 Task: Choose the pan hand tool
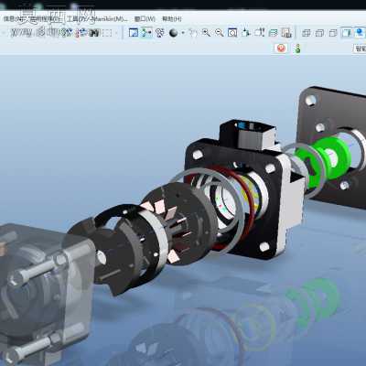click(193, 33)
